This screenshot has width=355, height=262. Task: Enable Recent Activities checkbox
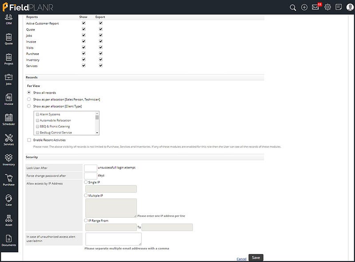29,140
